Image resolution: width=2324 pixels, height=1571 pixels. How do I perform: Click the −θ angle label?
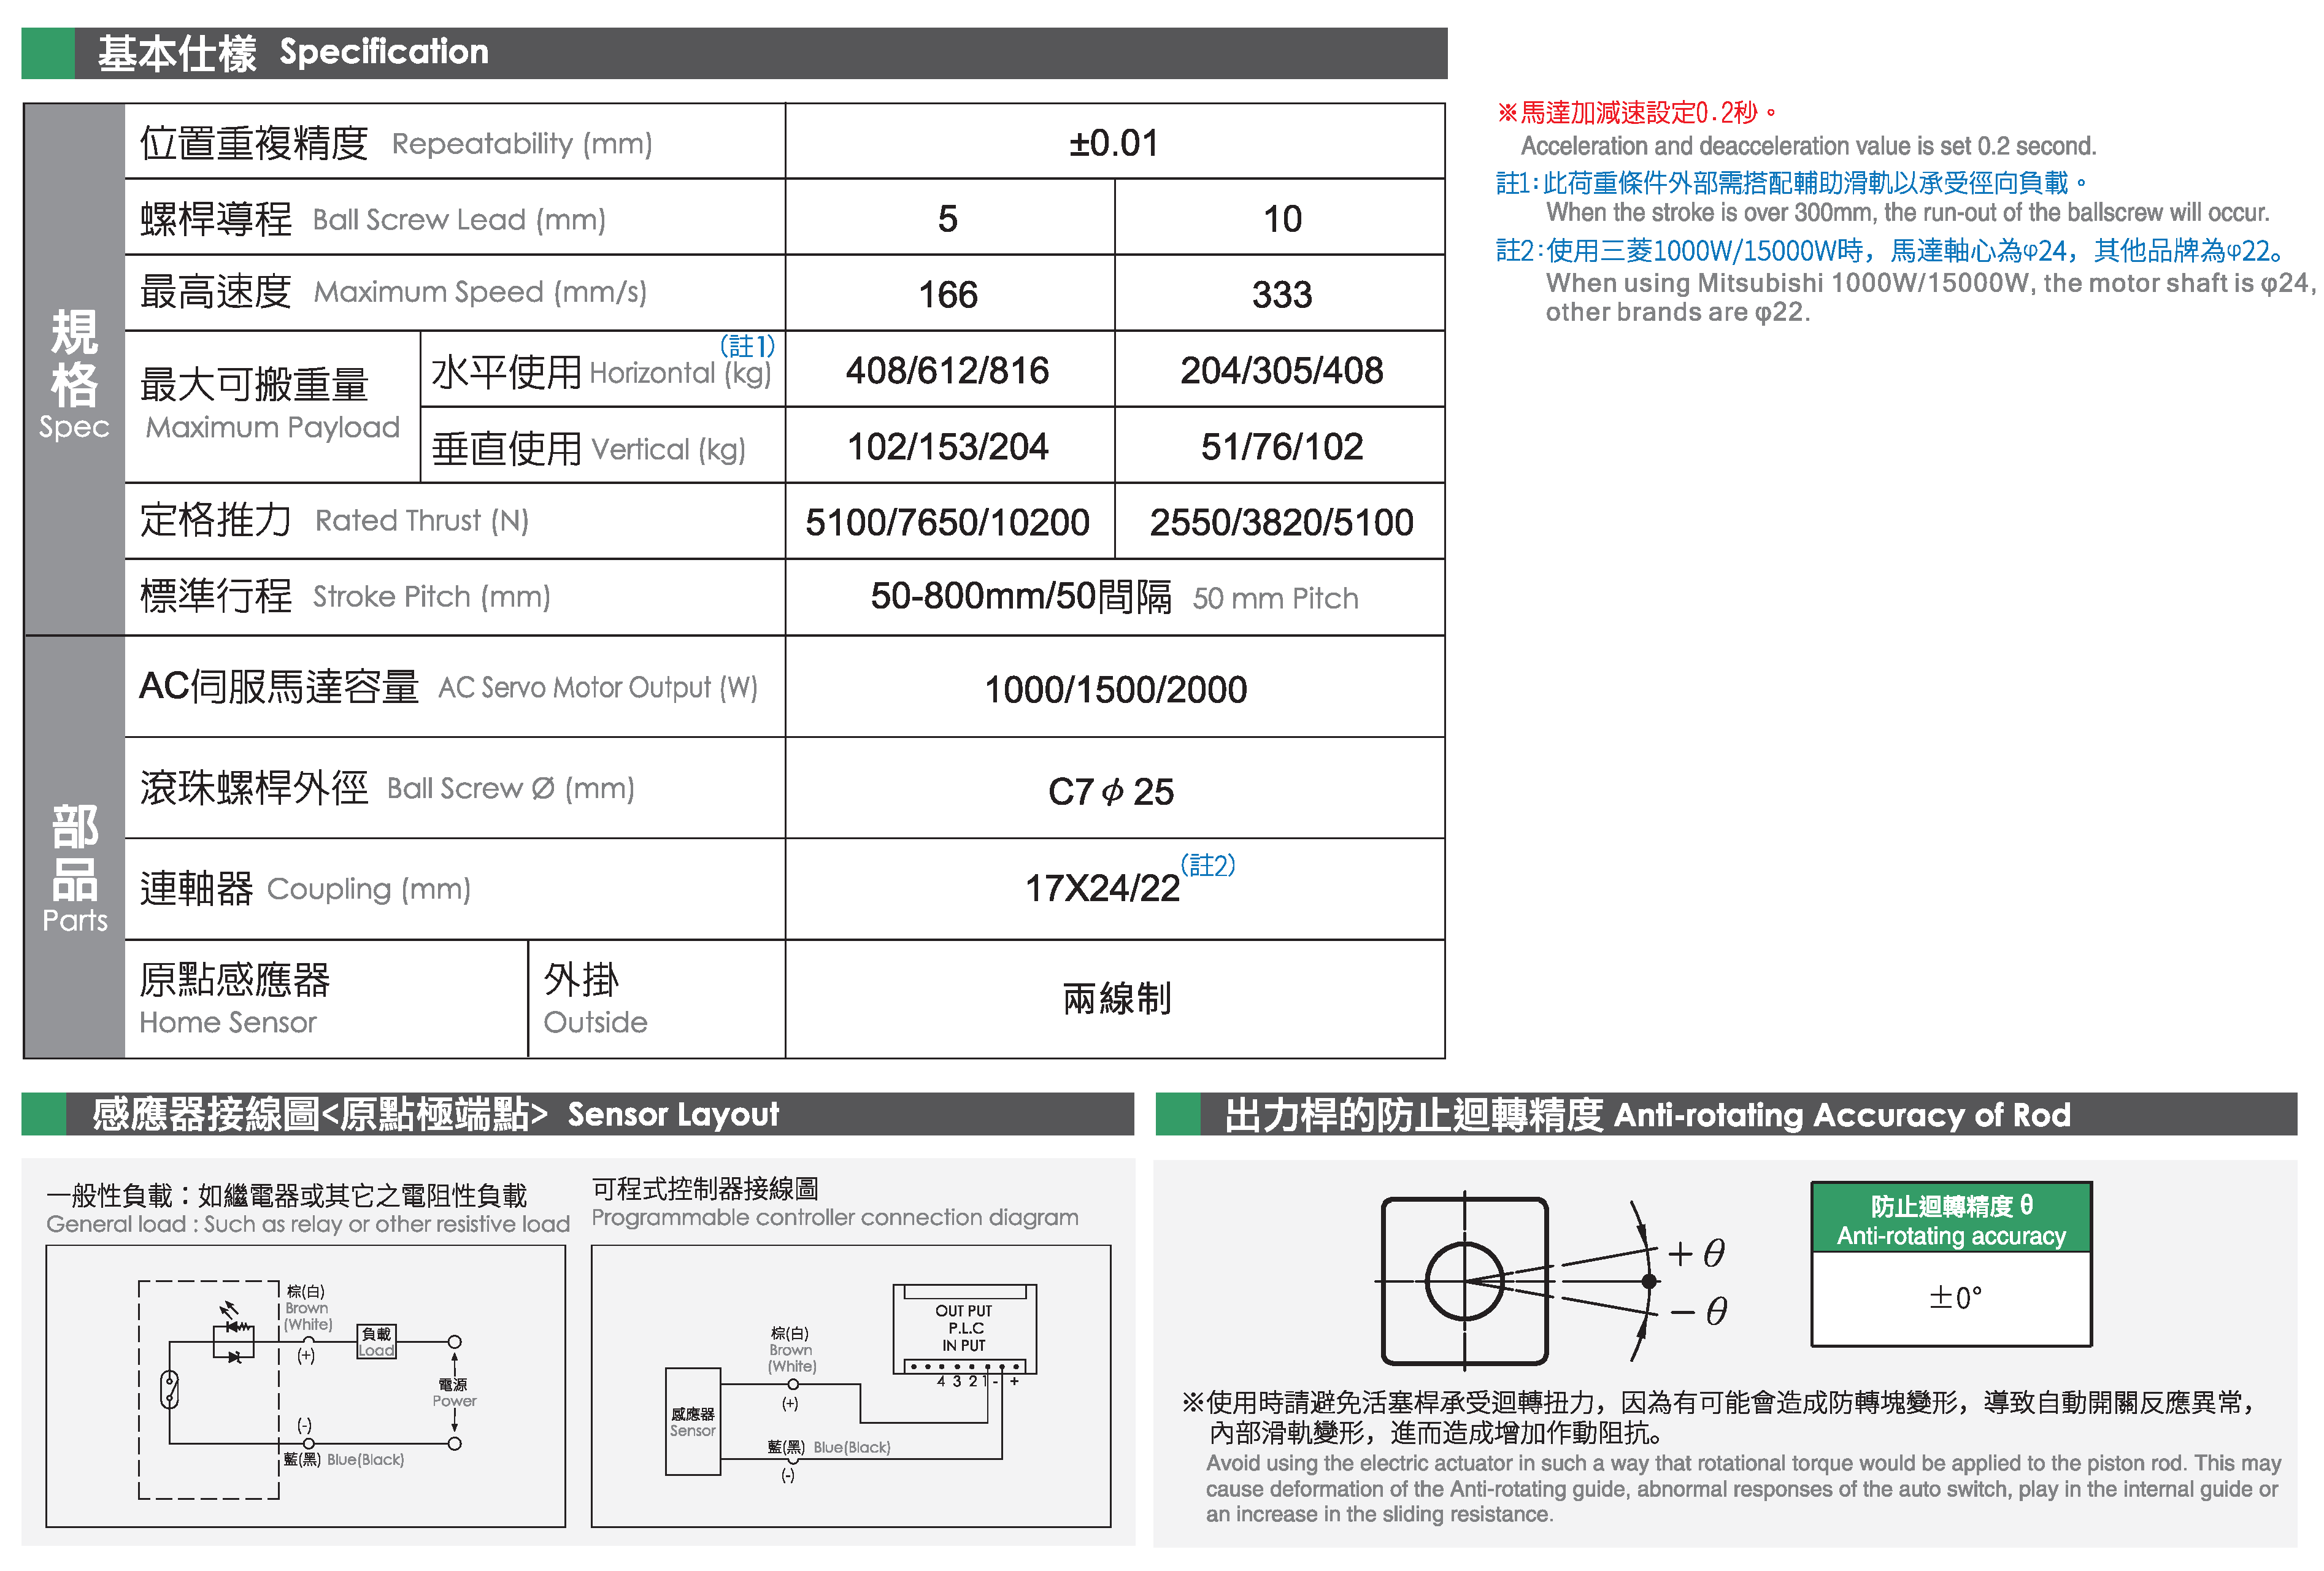[1698, 1311]
